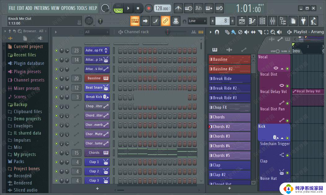Select the playlist Mute tool
This screenshot has height=195, width=326.
coord(247,32)
